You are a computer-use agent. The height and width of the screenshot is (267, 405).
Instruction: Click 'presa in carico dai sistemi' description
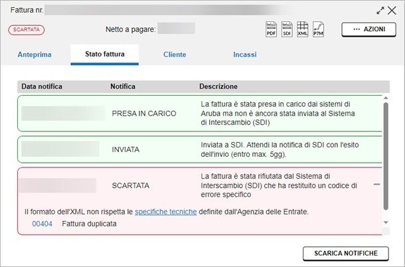278,114
